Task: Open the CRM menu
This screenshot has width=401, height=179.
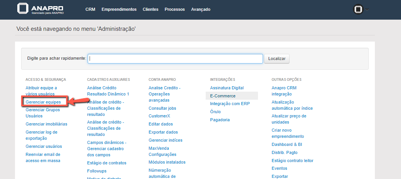Action: coord(90,9)
